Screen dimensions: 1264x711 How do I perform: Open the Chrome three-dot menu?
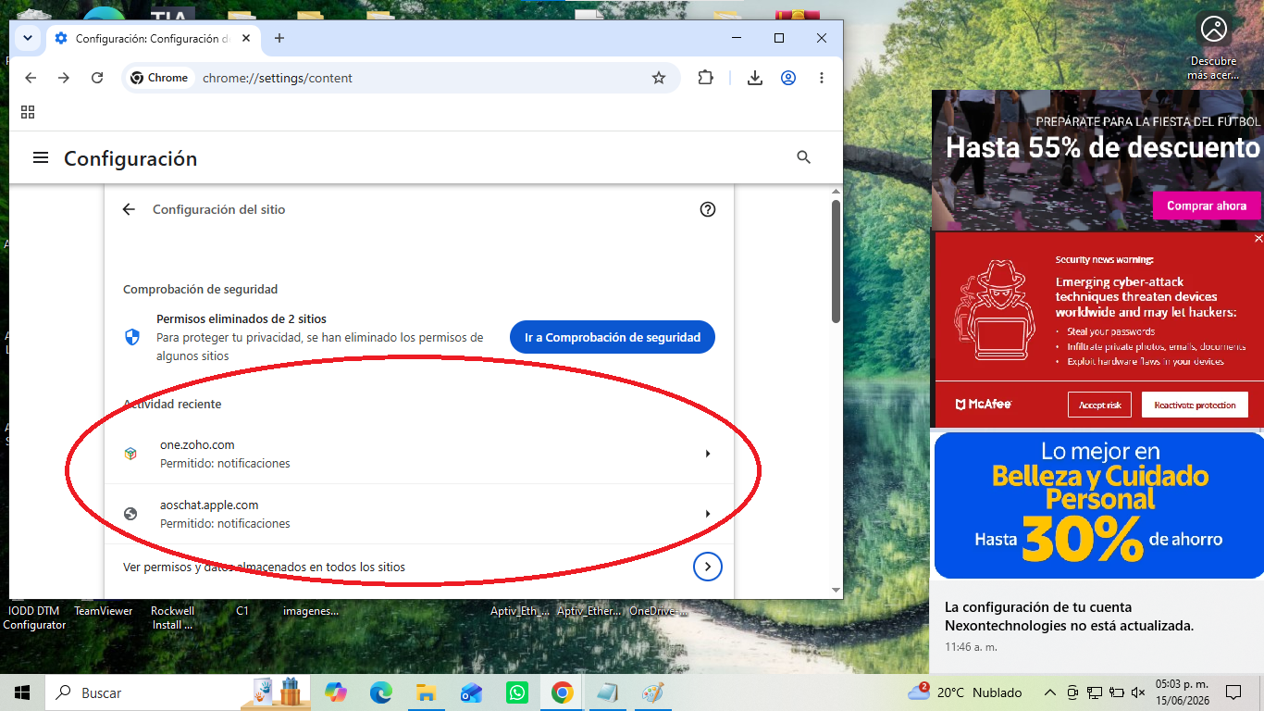822,78
